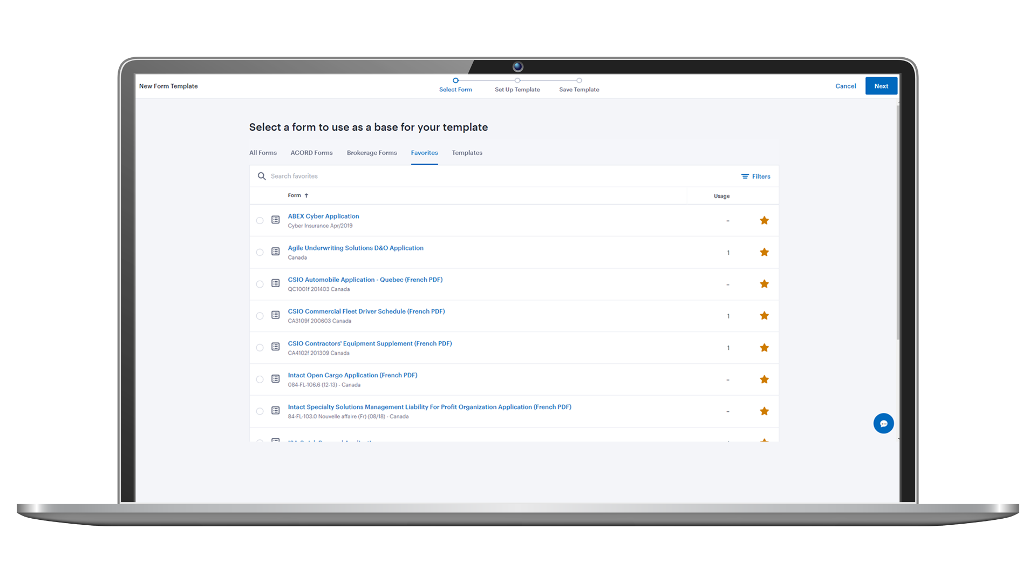Click form document icon for CSIO Contractors' Equipment
This screenshot has height=583, width=1036.
point(275,347)
